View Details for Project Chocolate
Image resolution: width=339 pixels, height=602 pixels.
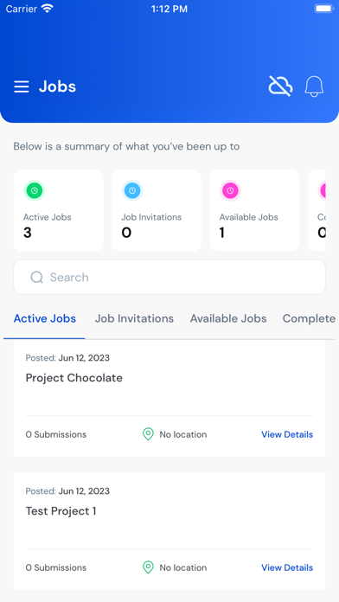tap(287, 434)
